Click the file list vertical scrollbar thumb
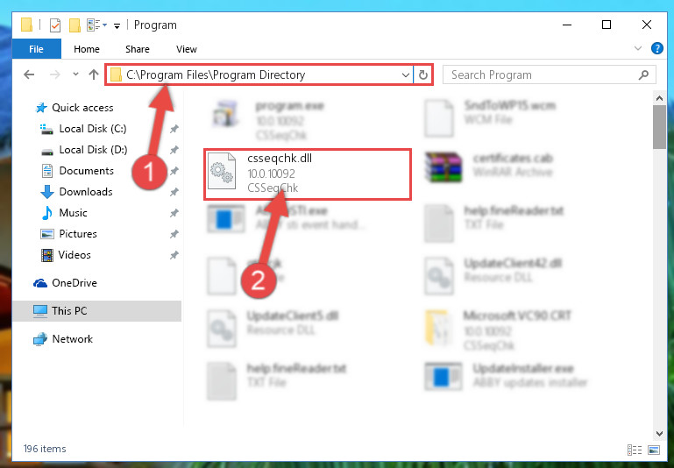674x468 pixels. (659, 127)
